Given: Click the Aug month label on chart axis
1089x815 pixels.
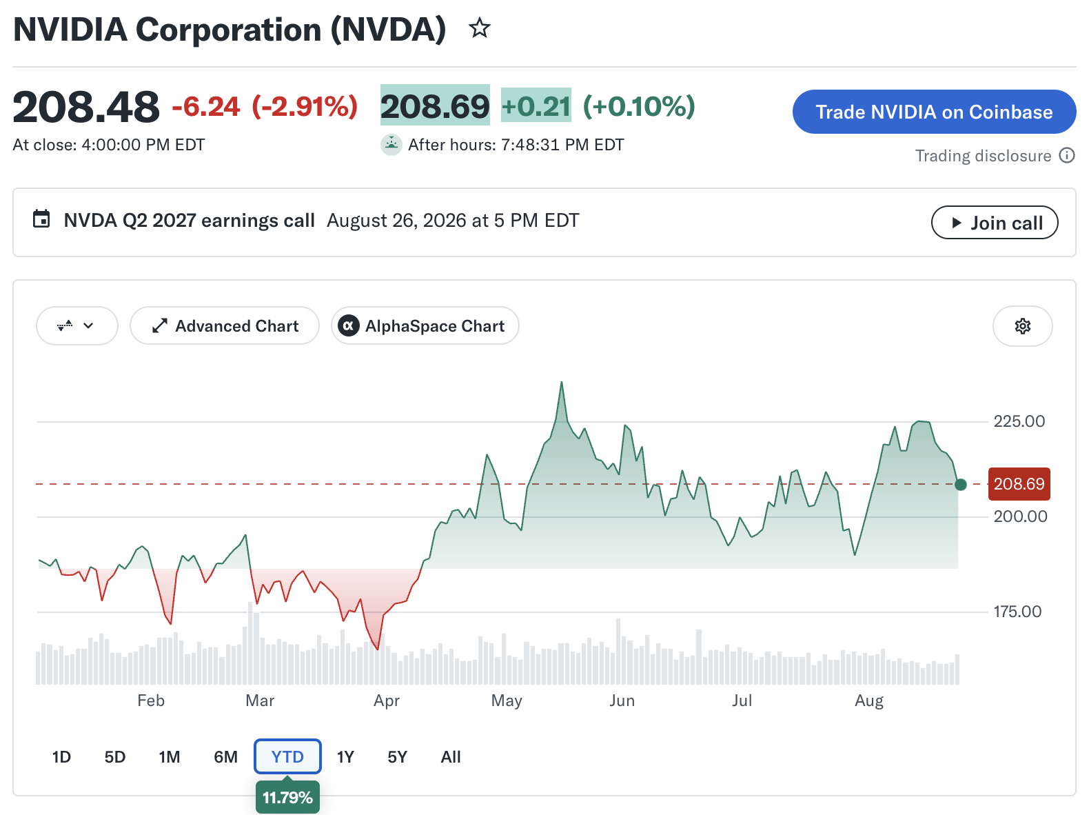Looking at the screenshot, I should pos(869,701).
